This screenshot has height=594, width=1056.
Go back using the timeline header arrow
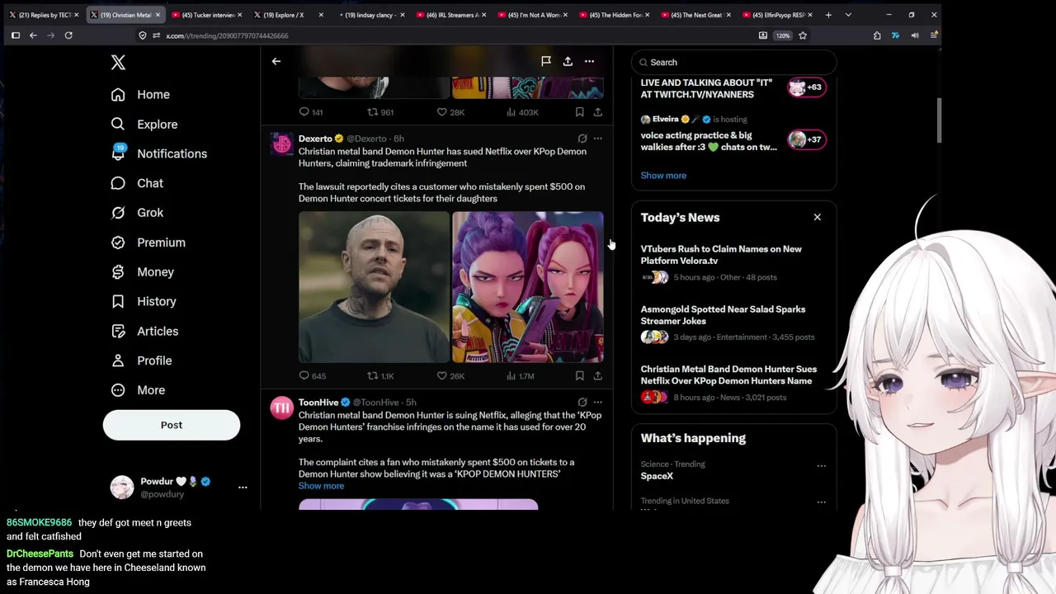click(x=276, y=61)
